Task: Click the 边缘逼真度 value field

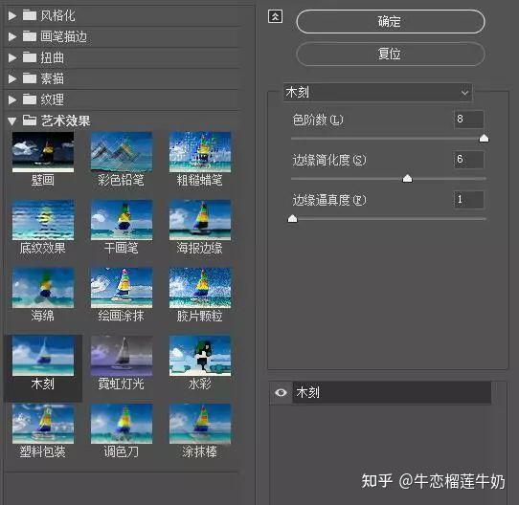Action: 469,200
